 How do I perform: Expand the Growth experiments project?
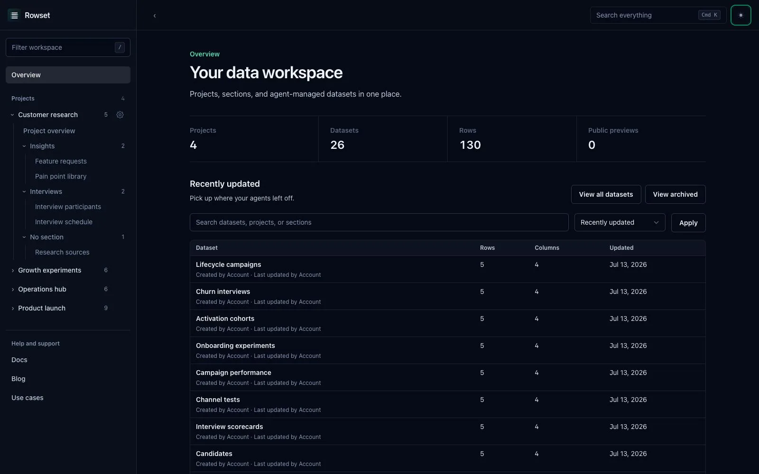coord(12,270)
